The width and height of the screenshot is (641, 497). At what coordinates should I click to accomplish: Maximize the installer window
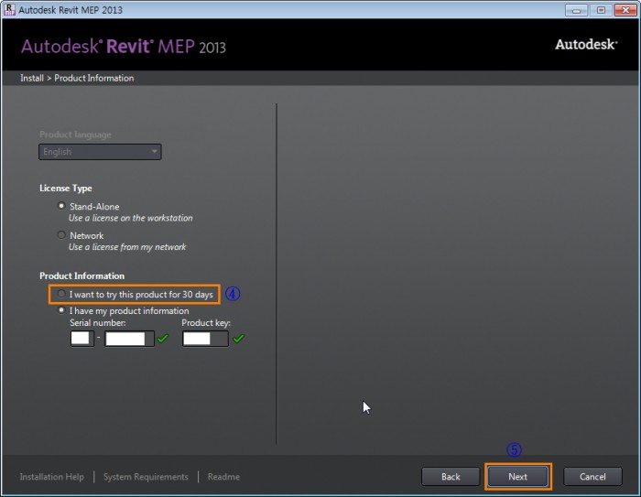602,10
